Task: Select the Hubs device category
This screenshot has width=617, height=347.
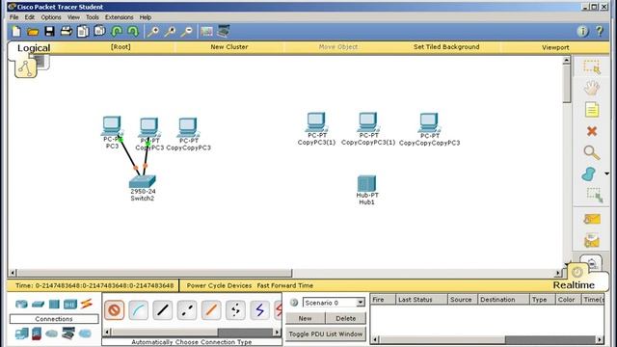Action: tap(54, 305)
